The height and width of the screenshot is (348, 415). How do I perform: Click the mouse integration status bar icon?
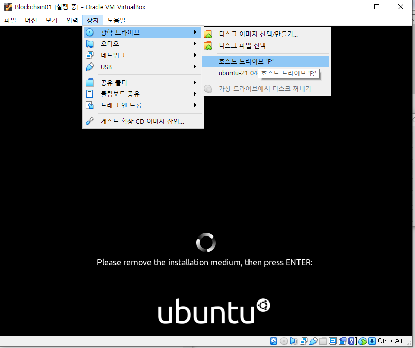(x=362, y=341)
